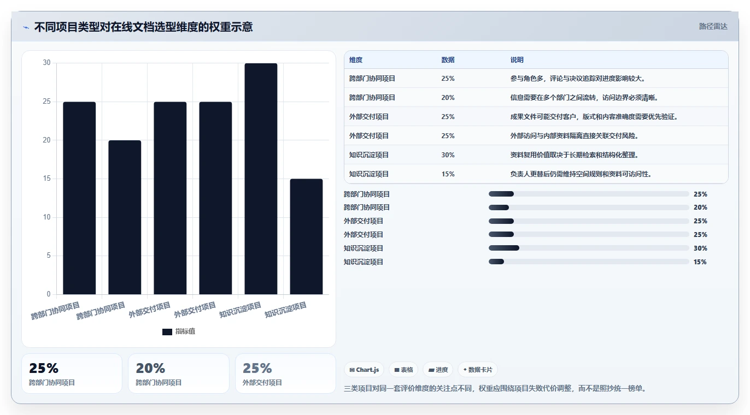This screenshot has height=415, width=750.
Task: Select the 表格 chip
Action: tap(403, 370)
